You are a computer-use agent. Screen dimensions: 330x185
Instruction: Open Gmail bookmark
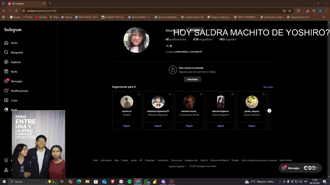tap(28, 17)
